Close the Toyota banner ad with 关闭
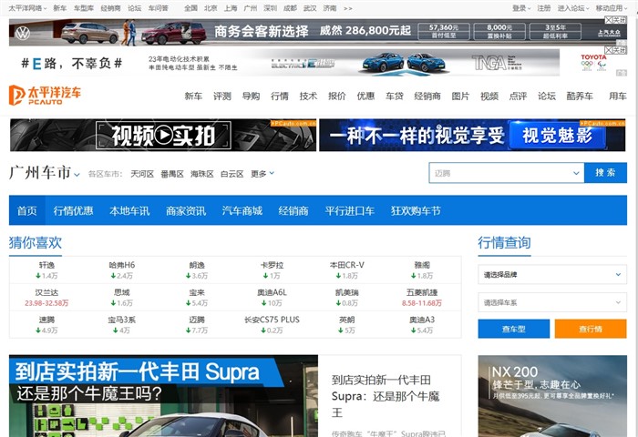The image size is (638, 437). pos(615,50)
